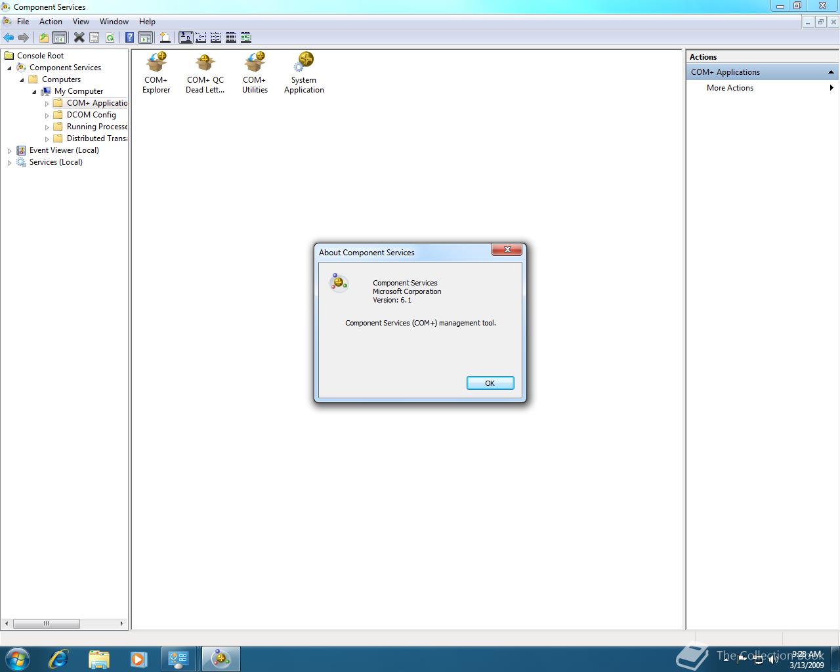The width and height of the screenshot is (840, 672).
Task: Collapse the My Computer tree node
Action: (34, 91)
